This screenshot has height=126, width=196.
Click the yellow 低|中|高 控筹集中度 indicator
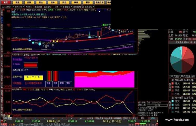click(x=33, y=78)
